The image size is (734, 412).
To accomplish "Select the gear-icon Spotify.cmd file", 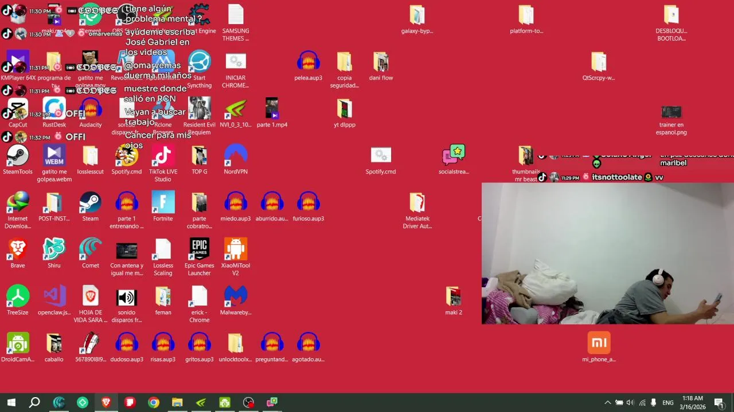I will (x=381, y=160).
